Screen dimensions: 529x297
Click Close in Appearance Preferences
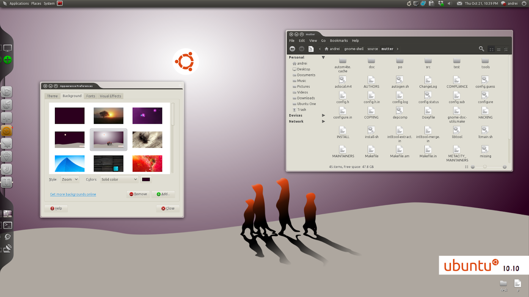(x=168, y=208)
